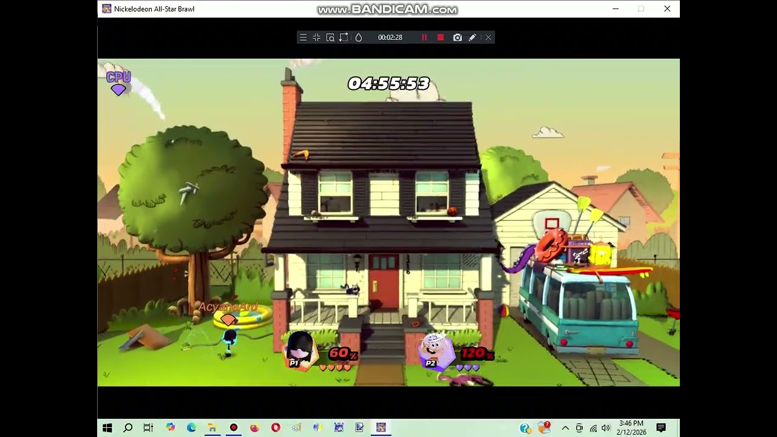
Task: Click the P2 character portrait
Action: point(436,351)
